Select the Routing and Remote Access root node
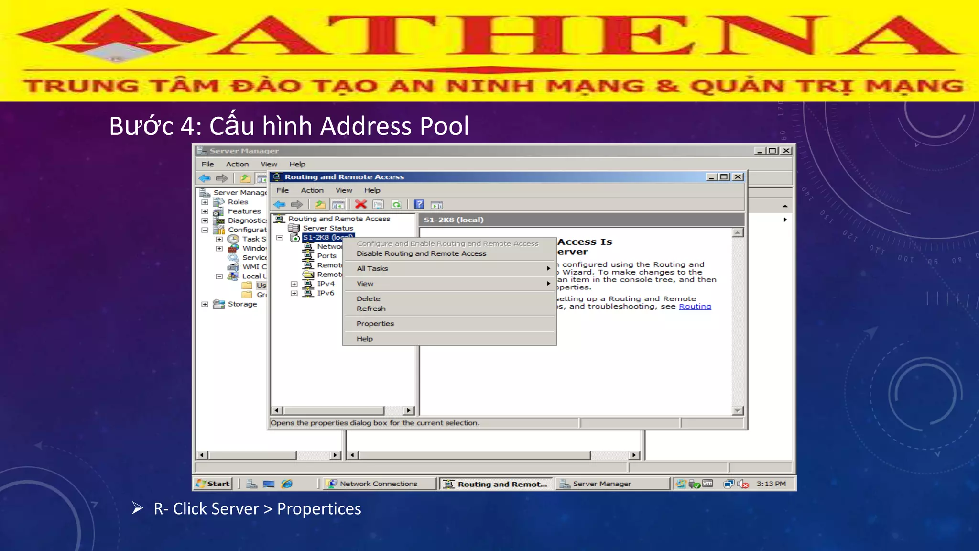The height and width of the screenshot is (551, 979). pos(339,219)
